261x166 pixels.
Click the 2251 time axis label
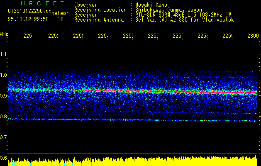(x=28, y=36)
